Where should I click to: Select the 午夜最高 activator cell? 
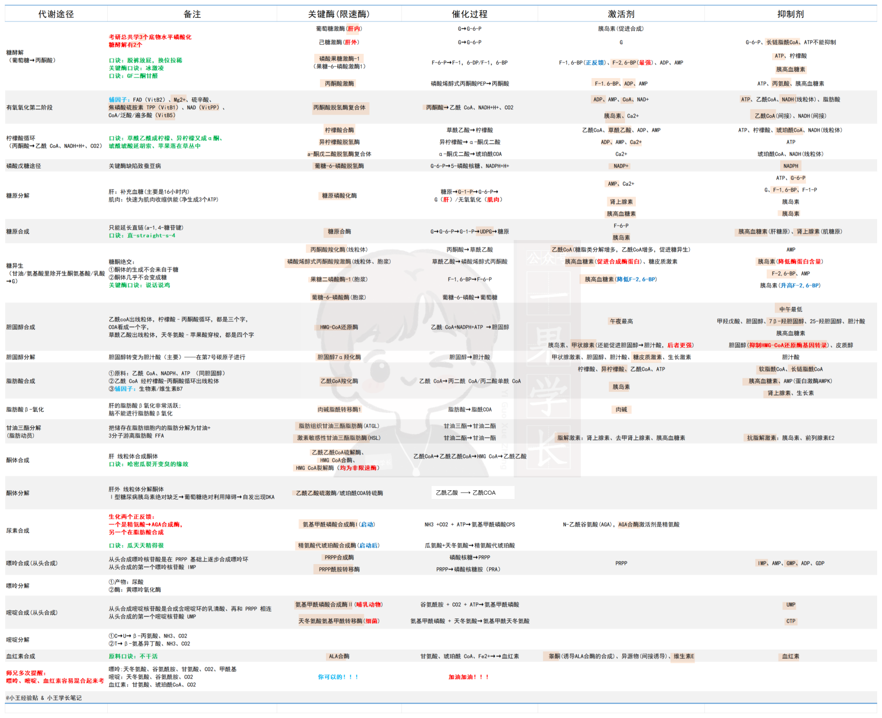pyautogui.click(x=621, y=321)
